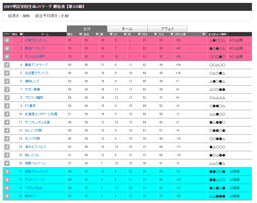This screenshot has width=257, height=203.
Task: Open the graph icon for FC東京
Action: [7, 106]
